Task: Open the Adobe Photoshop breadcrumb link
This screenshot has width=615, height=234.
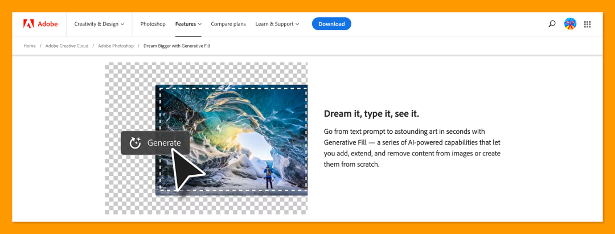Action: pyautogui.click(x=116, y=46)
